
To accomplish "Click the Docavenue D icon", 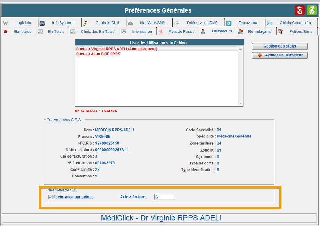I will (229, 23).
